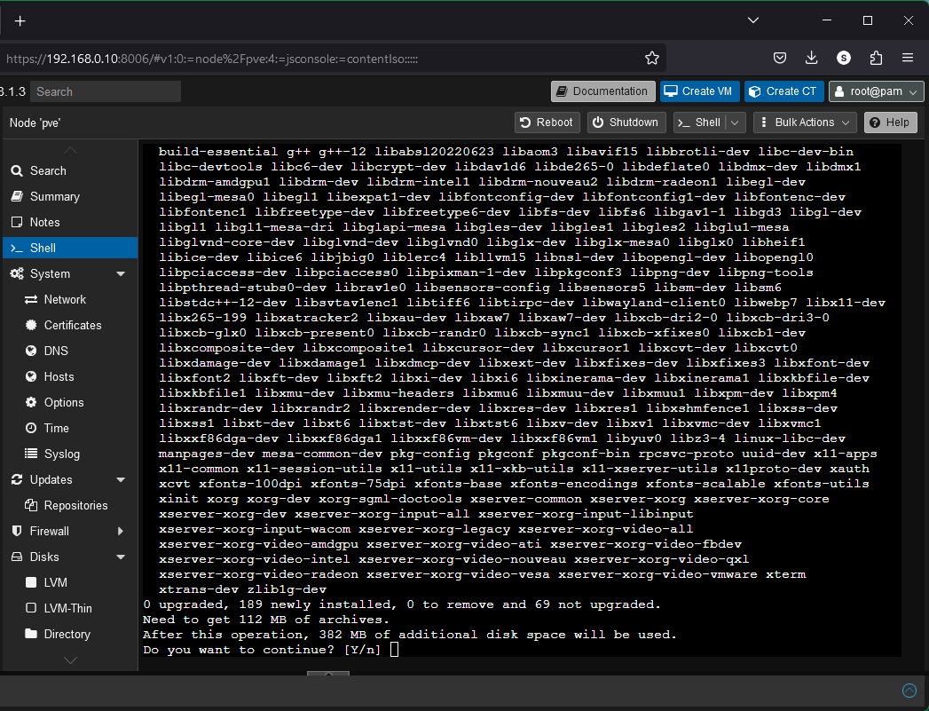
Task: Open the LVM sidebar item
Action: [x=70, y=582]
